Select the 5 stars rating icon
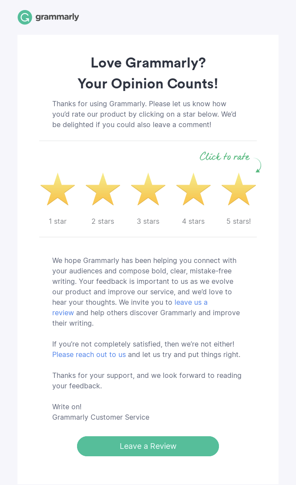 pos(239,189)
